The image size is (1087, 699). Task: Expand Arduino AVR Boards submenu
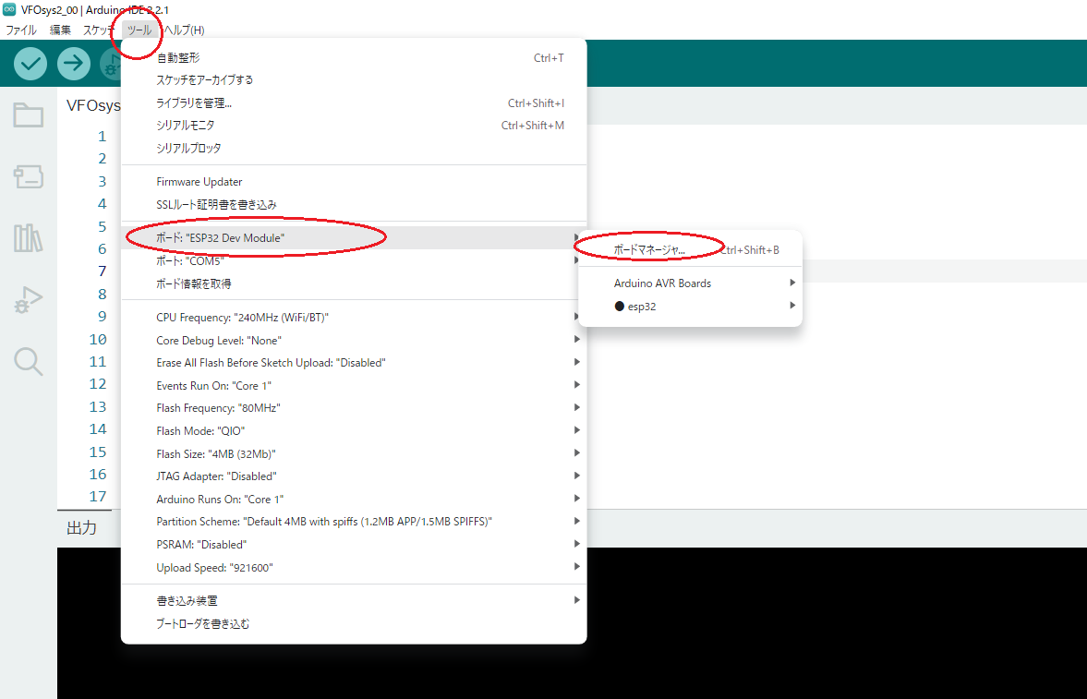tap(690, 283)
